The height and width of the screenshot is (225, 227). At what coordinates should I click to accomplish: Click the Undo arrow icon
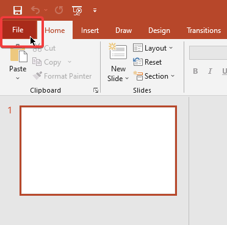click(35, 10)
